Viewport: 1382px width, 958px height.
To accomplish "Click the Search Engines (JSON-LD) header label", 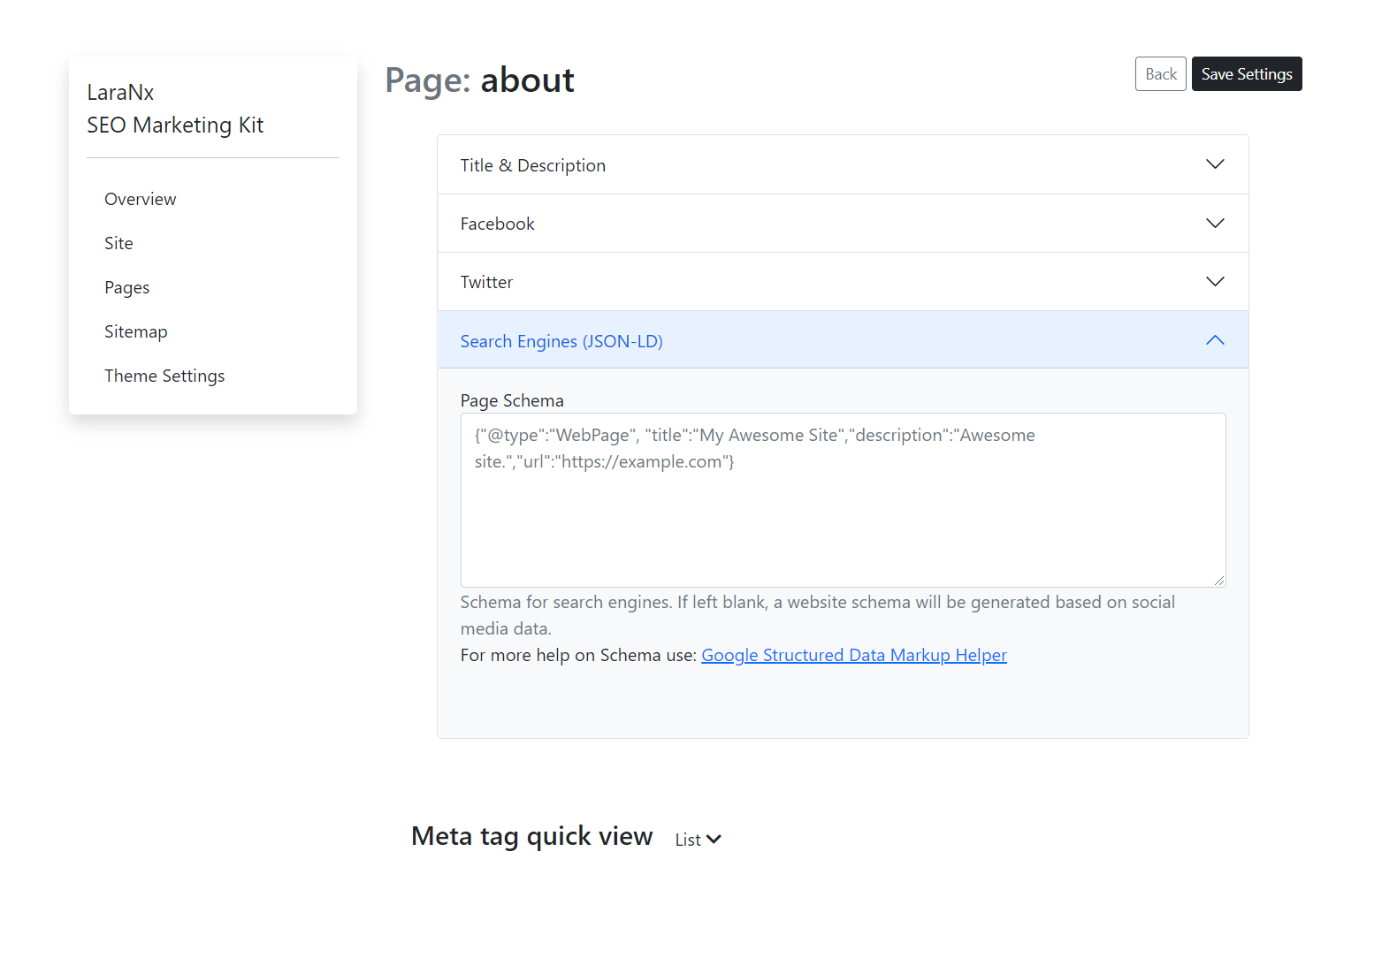I will [x=561, y=341].
